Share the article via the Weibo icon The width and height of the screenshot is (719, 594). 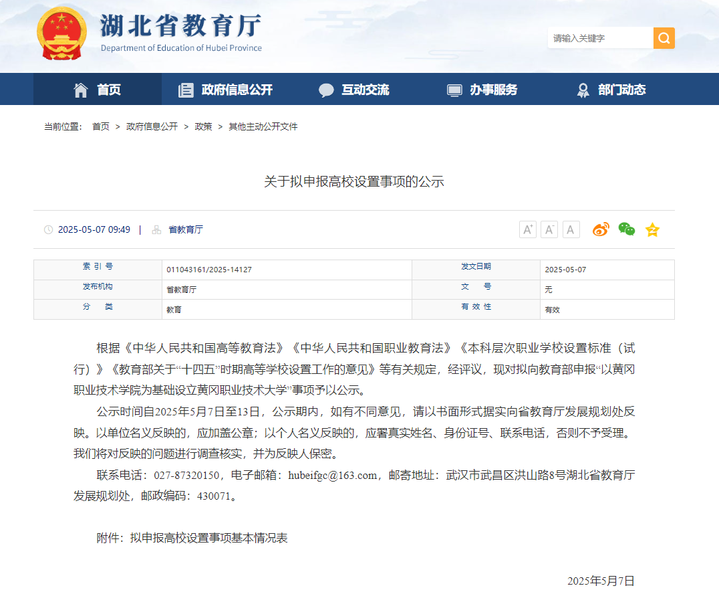pos(601,229)
